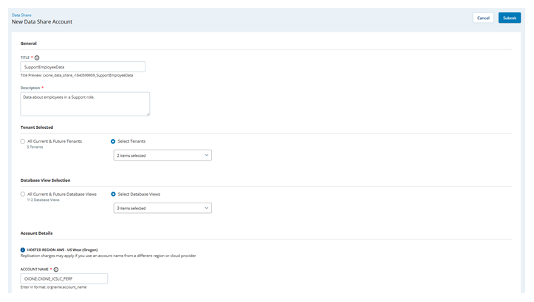Select All Current & Future Tenants option

point(23,141)
